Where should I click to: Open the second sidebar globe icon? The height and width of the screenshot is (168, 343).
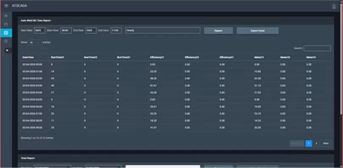click(x=6, y=24)
